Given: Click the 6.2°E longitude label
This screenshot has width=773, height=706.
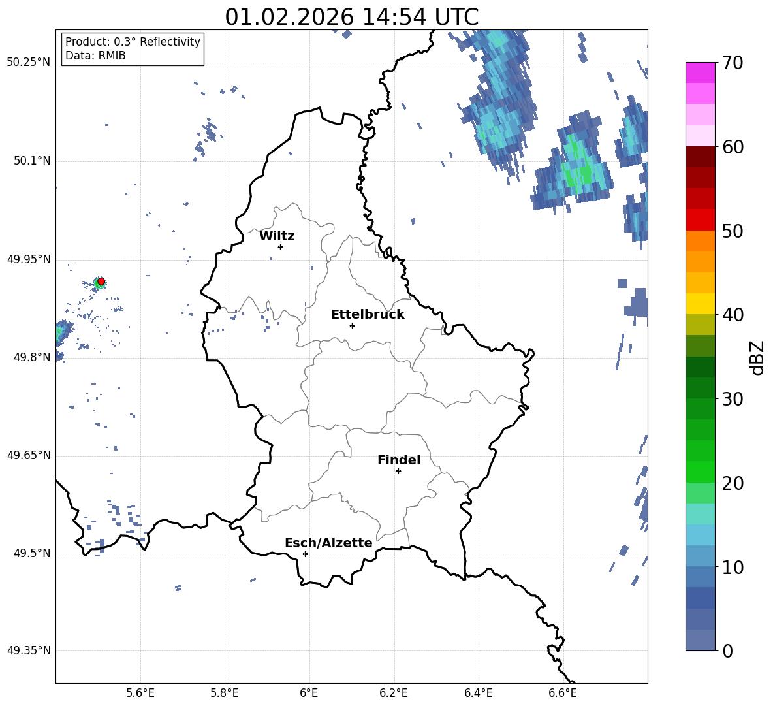Looking at the screenshot, I should click(x=394, y=693).
